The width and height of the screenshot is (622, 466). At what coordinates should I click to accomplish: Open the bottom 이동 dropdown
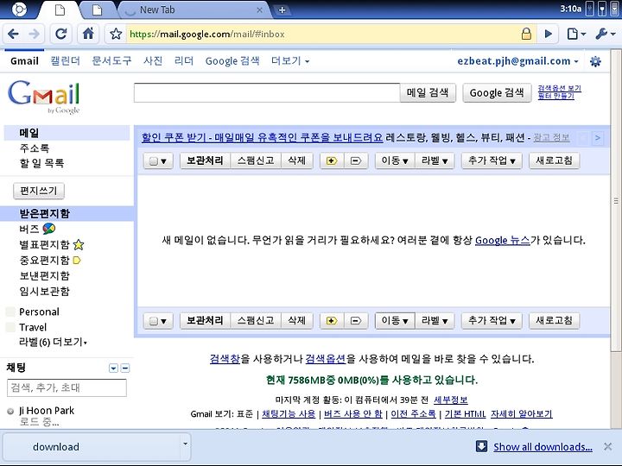pyautogui.click(x=395, y=320)
